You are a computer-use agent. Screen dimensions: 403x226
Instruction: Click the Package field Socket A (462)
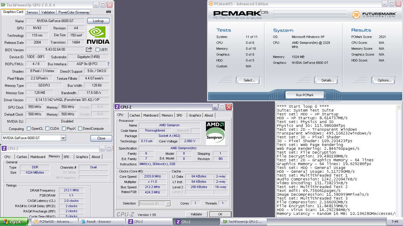pyautogui.click(x=169, y=136)
